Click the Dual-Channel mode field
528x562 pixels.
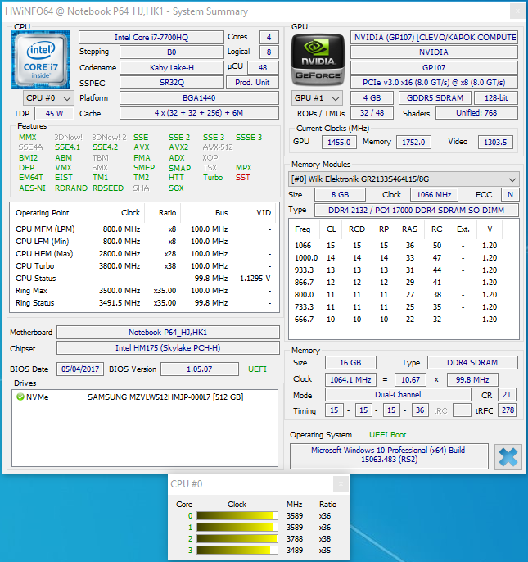(398, 395)
